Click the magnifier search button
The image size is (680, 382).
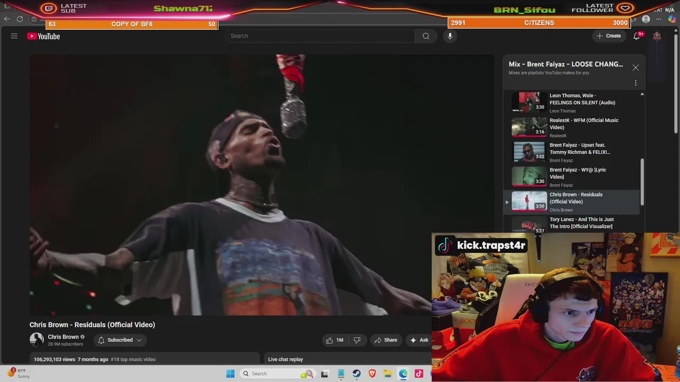click(x=426, y=36)
